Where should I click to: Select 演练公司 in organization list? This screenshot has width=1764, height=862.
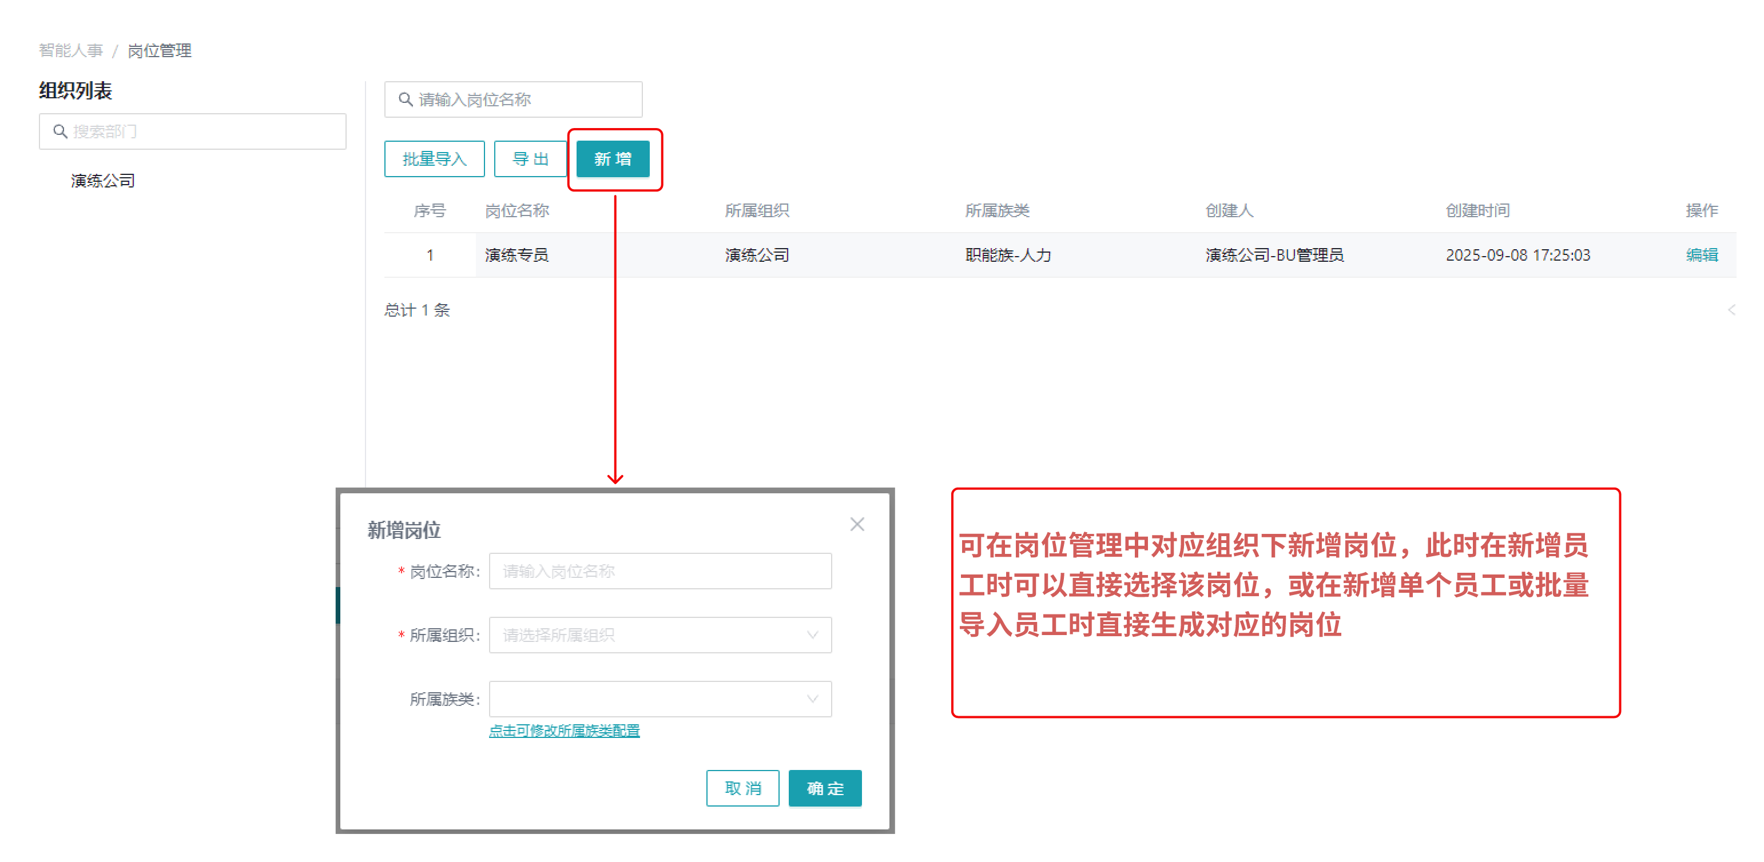(103, 181)
